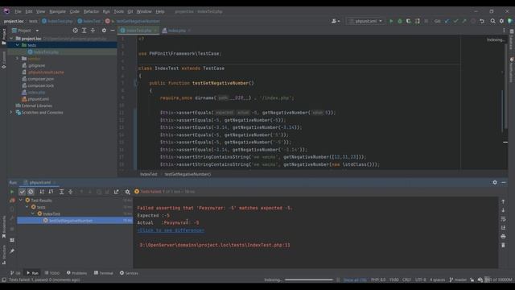The image size is (515, 290).
Task: Switch to the index.php editor tab
Action: (x=177, y=31)
